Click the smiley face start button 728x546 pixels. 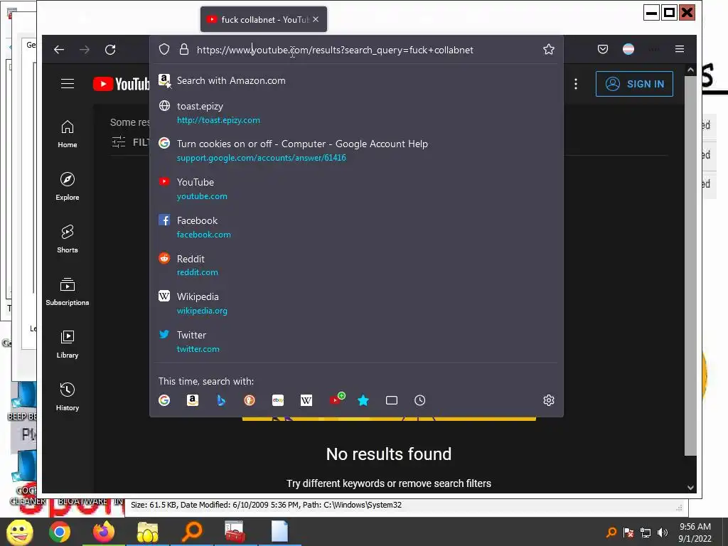point(19,532)
